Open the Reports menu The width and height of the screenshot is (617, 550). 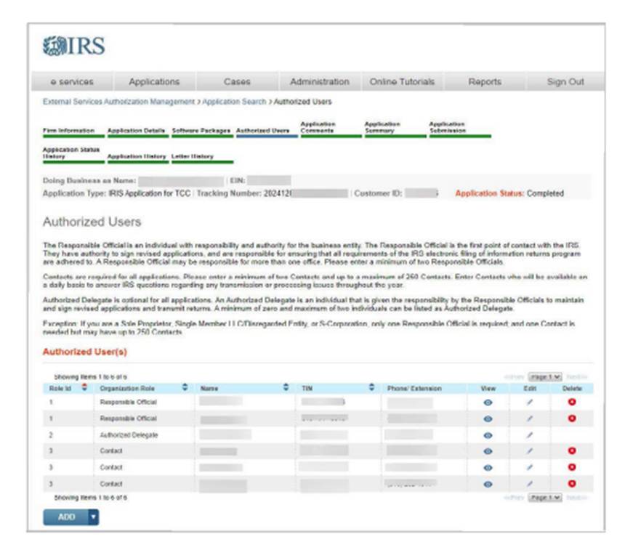(485, 82)
